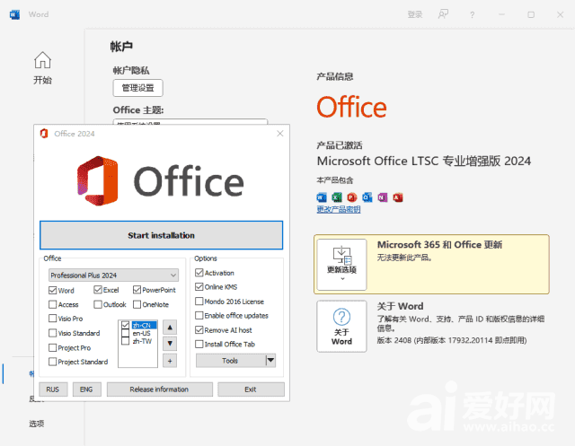575x446 pixels.
Task: Check the Project Pro option
Action: click(x=52, y=347)
